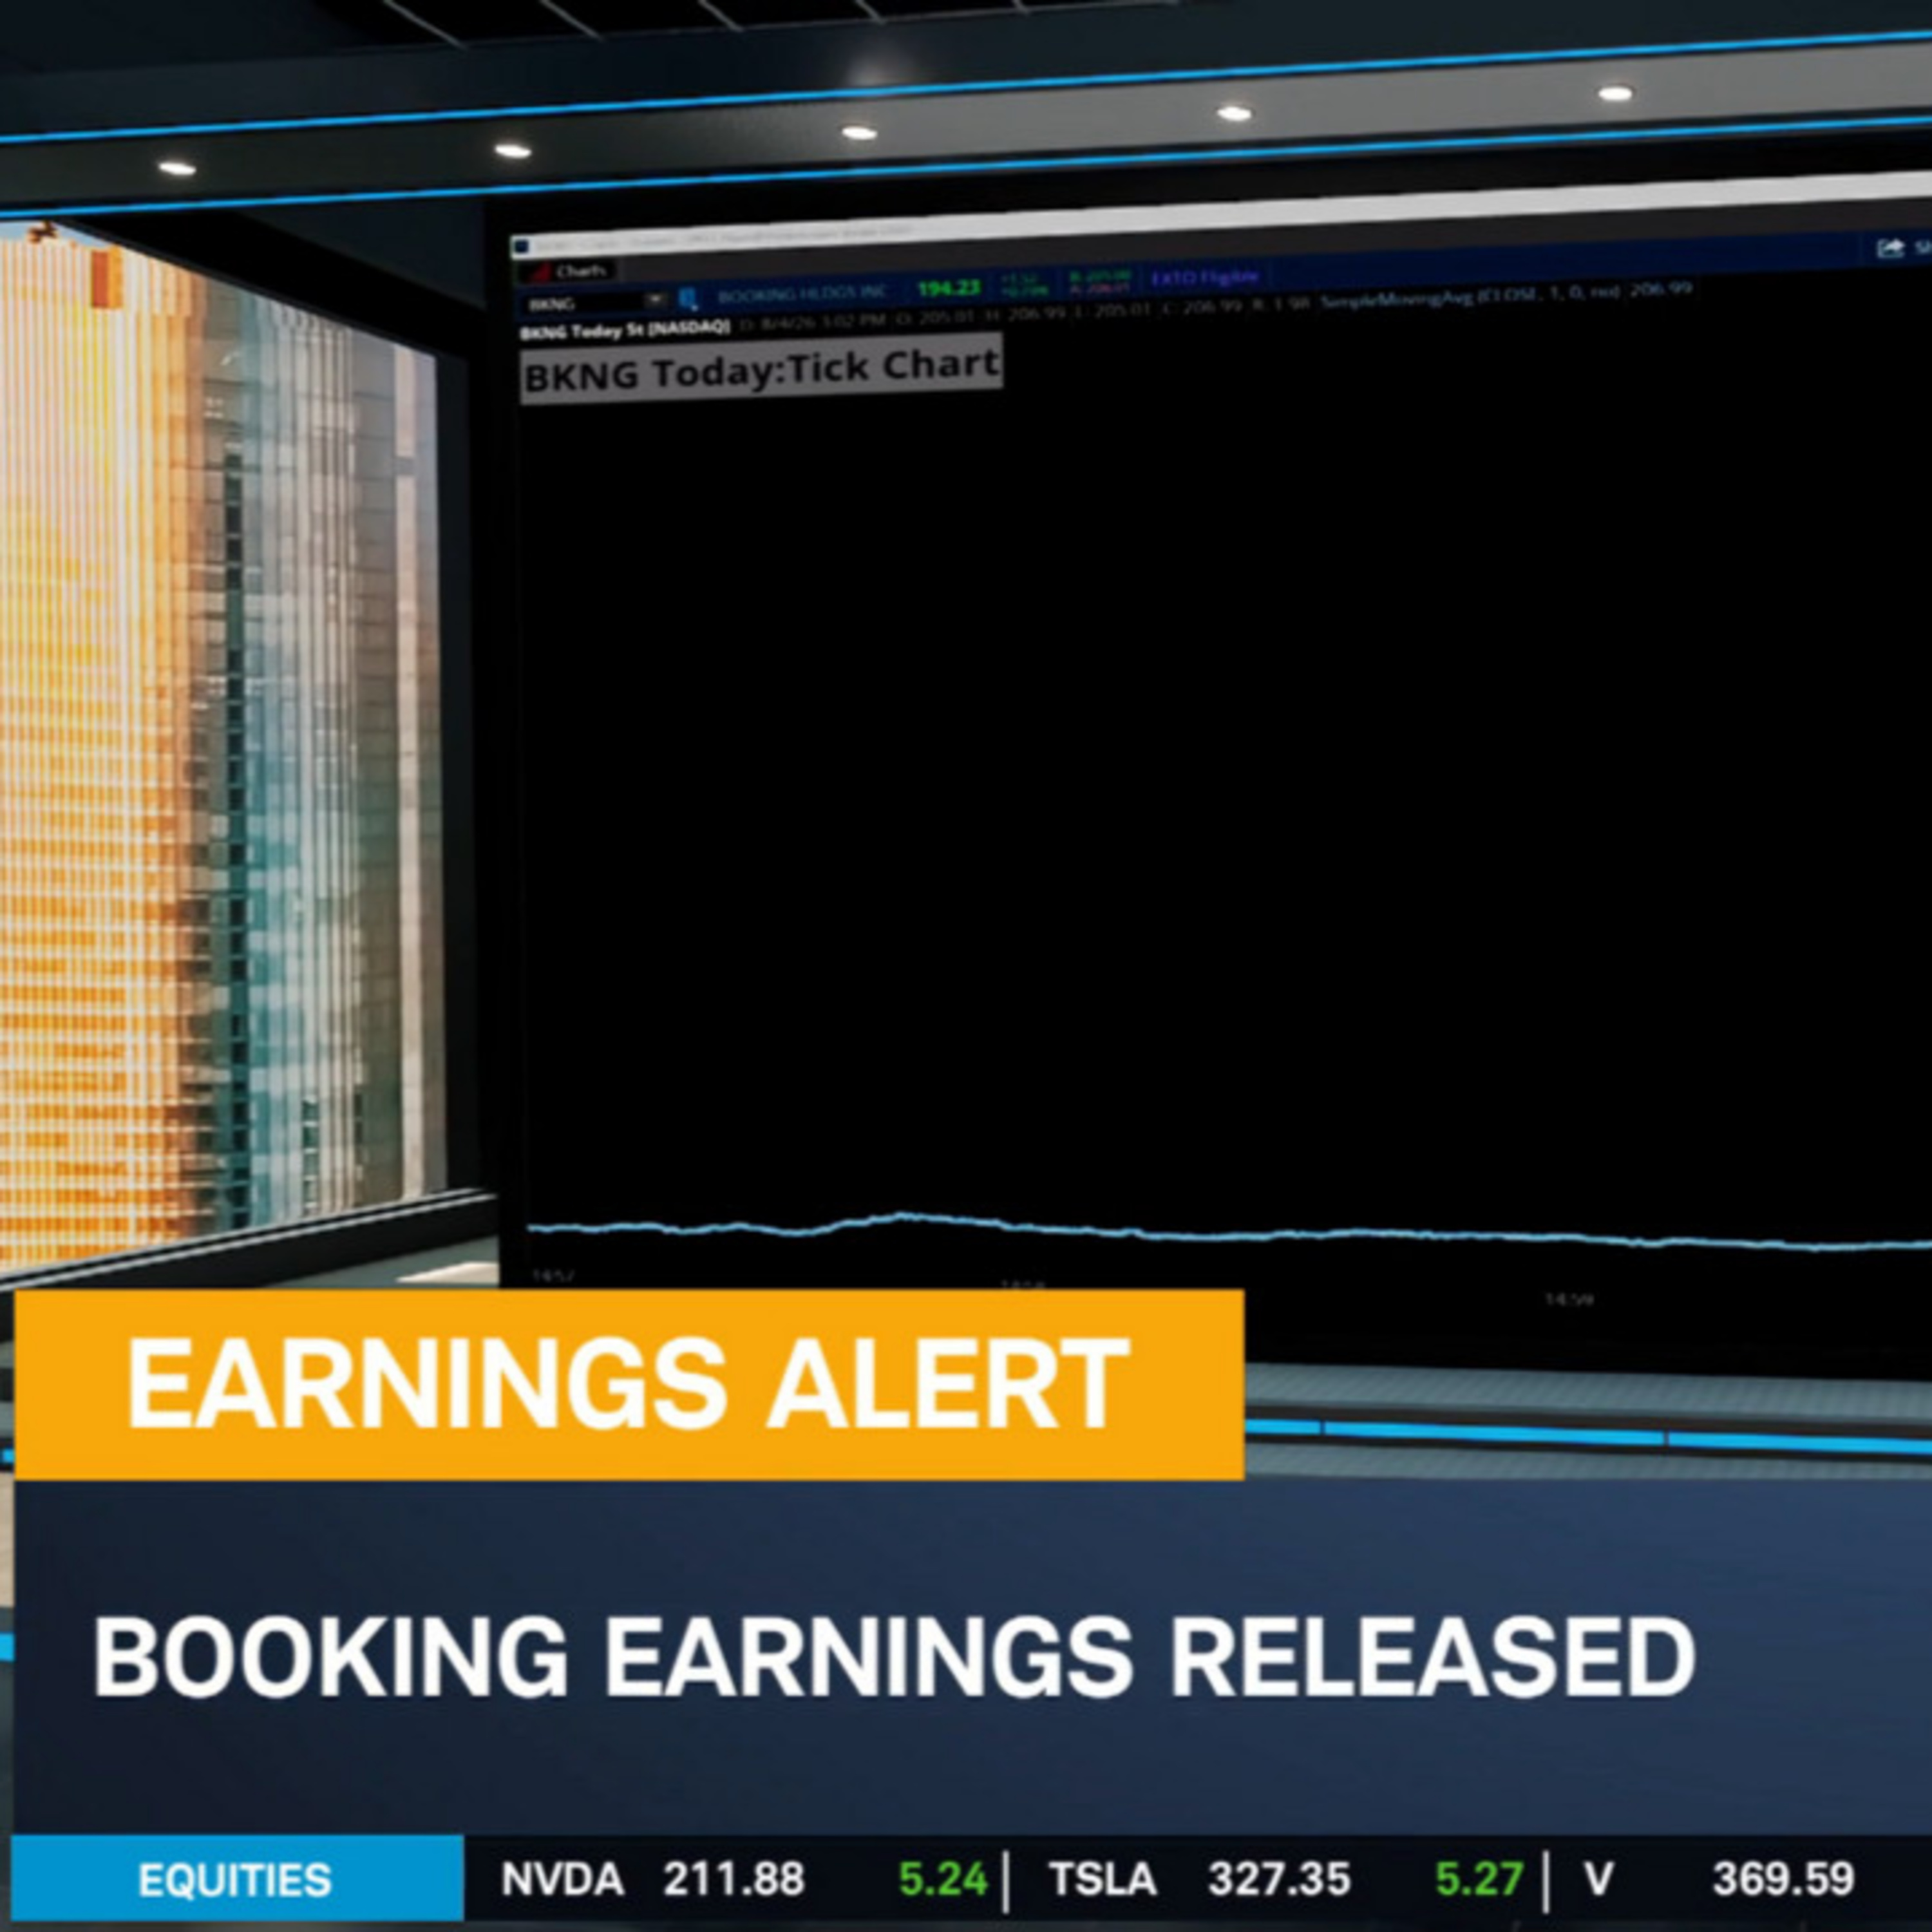This screenshot has width=1932, height=1932.
Task: Click the TSLA price 327.35
Action: (x=1279, y=1880)
